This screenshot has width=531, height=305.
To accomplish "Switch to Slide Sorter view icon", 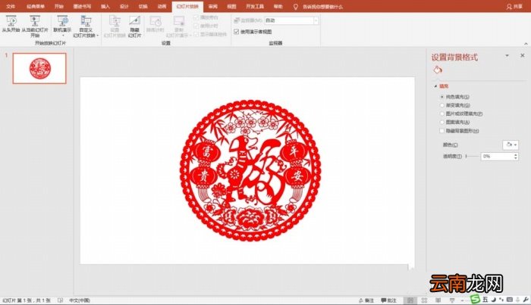I will (424, 300).
